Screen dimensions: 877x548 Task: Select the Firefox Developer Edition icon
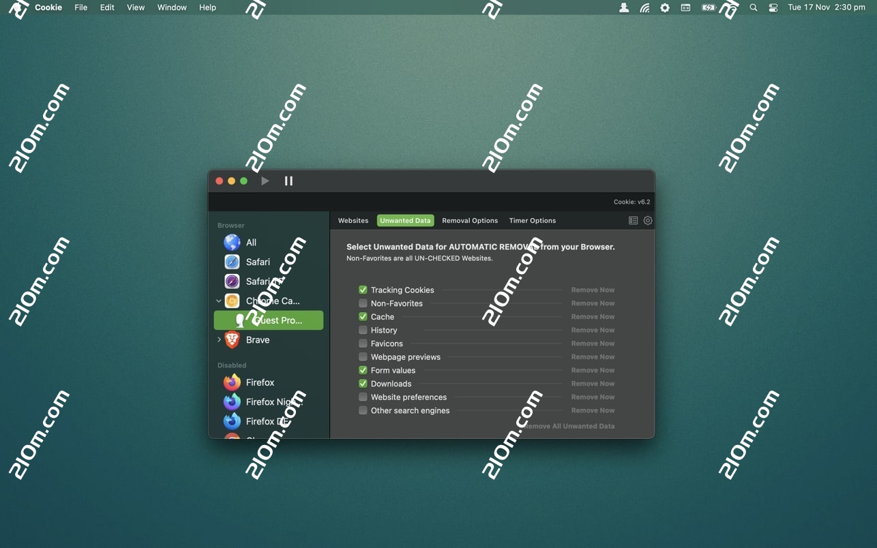pos(232,421)
